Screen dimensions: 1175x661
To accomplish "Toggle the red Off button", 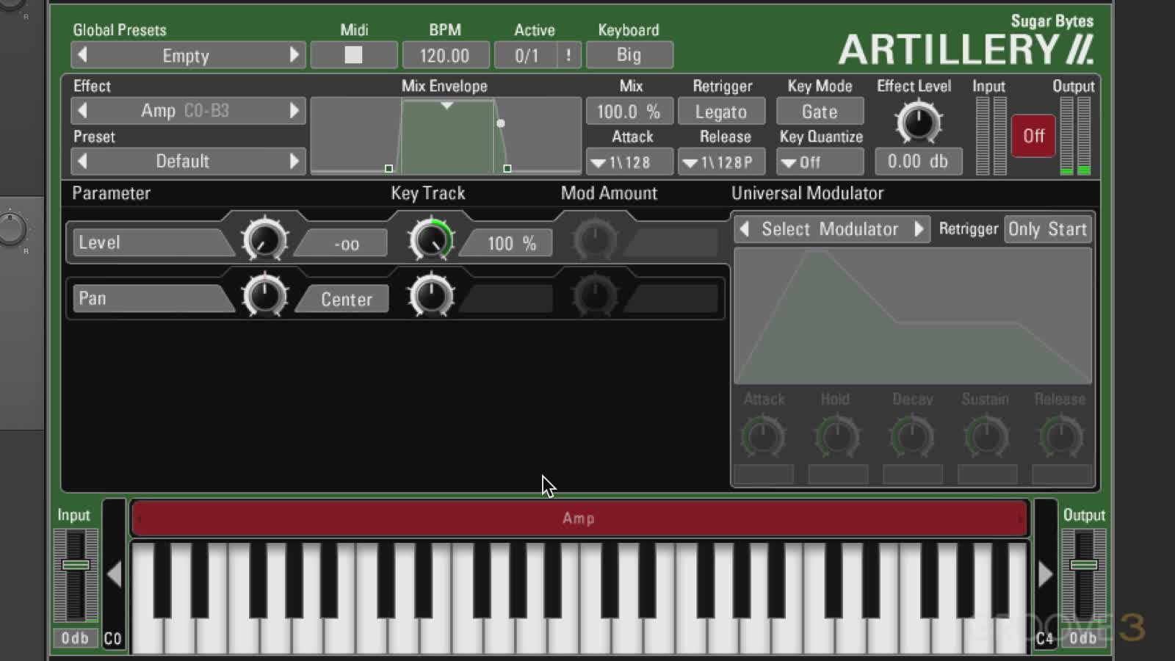I will pyautogui.click(x=1033, y=136).
